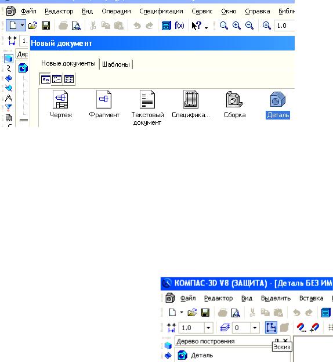The image size is (333, 362).
Task: Select the spatial curves squiggle icon in sidebar
Action: click(x=9, y=68)
